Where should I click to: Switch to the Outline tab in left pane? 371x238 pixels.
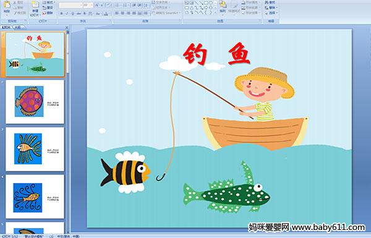pos(18,27)
